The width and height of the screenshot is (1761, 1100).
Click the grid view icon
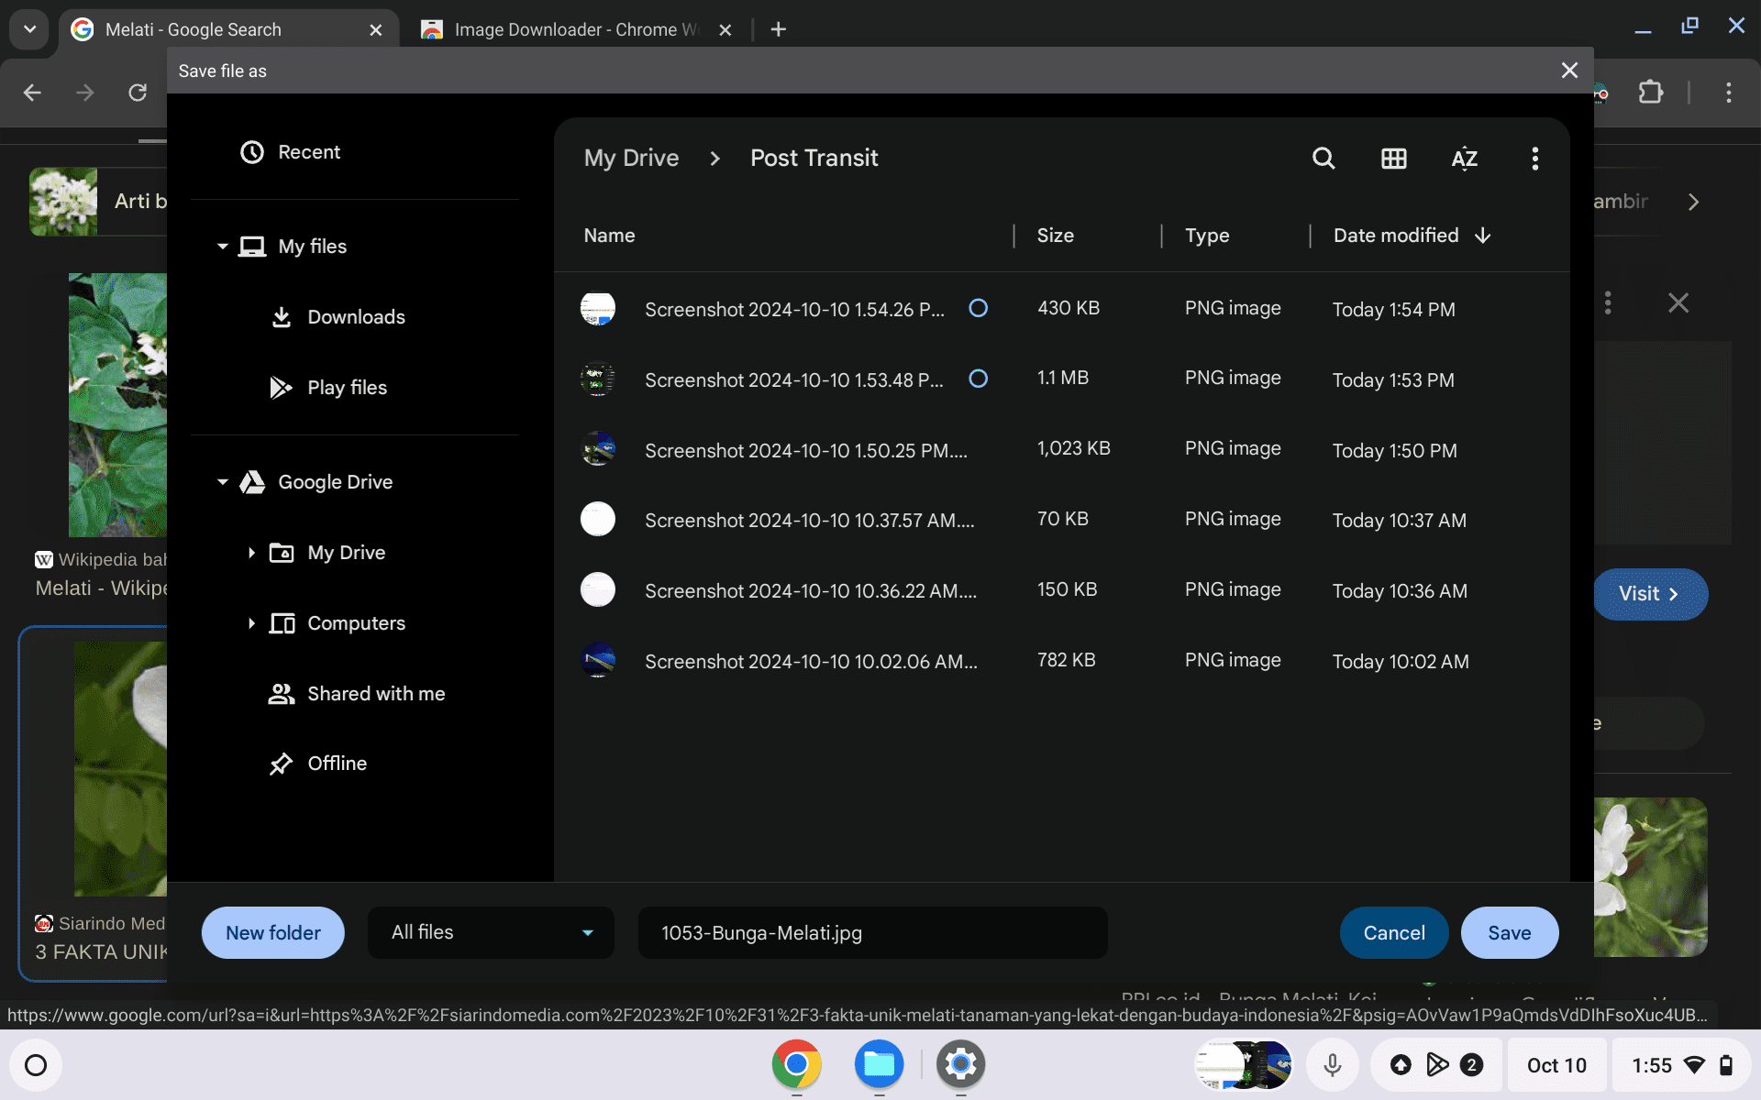pyautogui.click(x=1393, y=157)
